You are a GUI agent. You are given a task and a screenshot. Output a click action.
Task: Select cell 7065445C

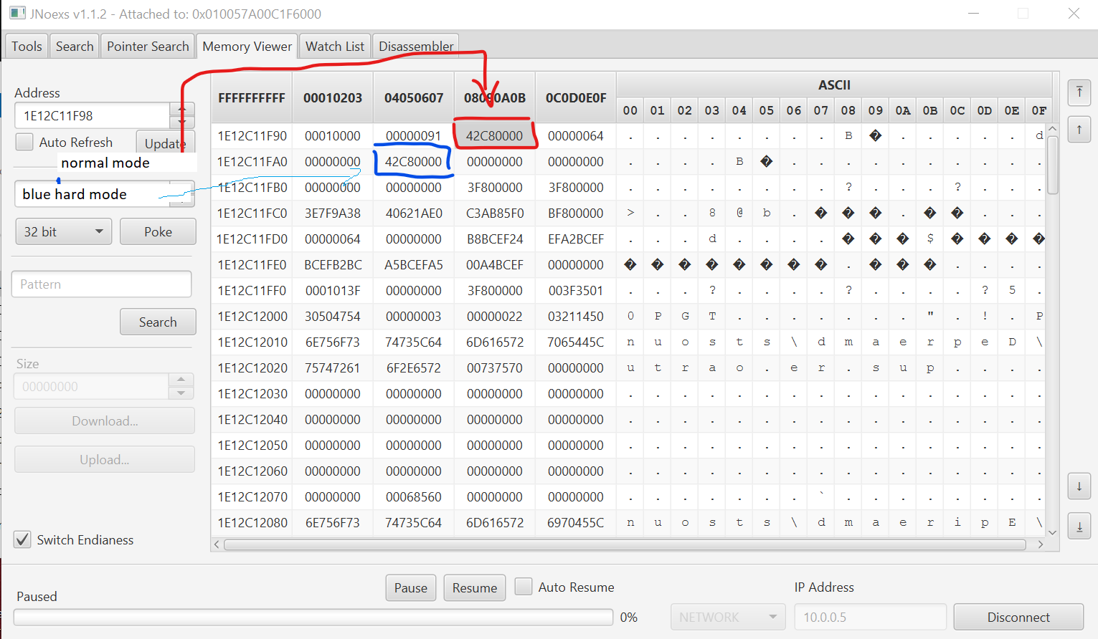[575, 342]
